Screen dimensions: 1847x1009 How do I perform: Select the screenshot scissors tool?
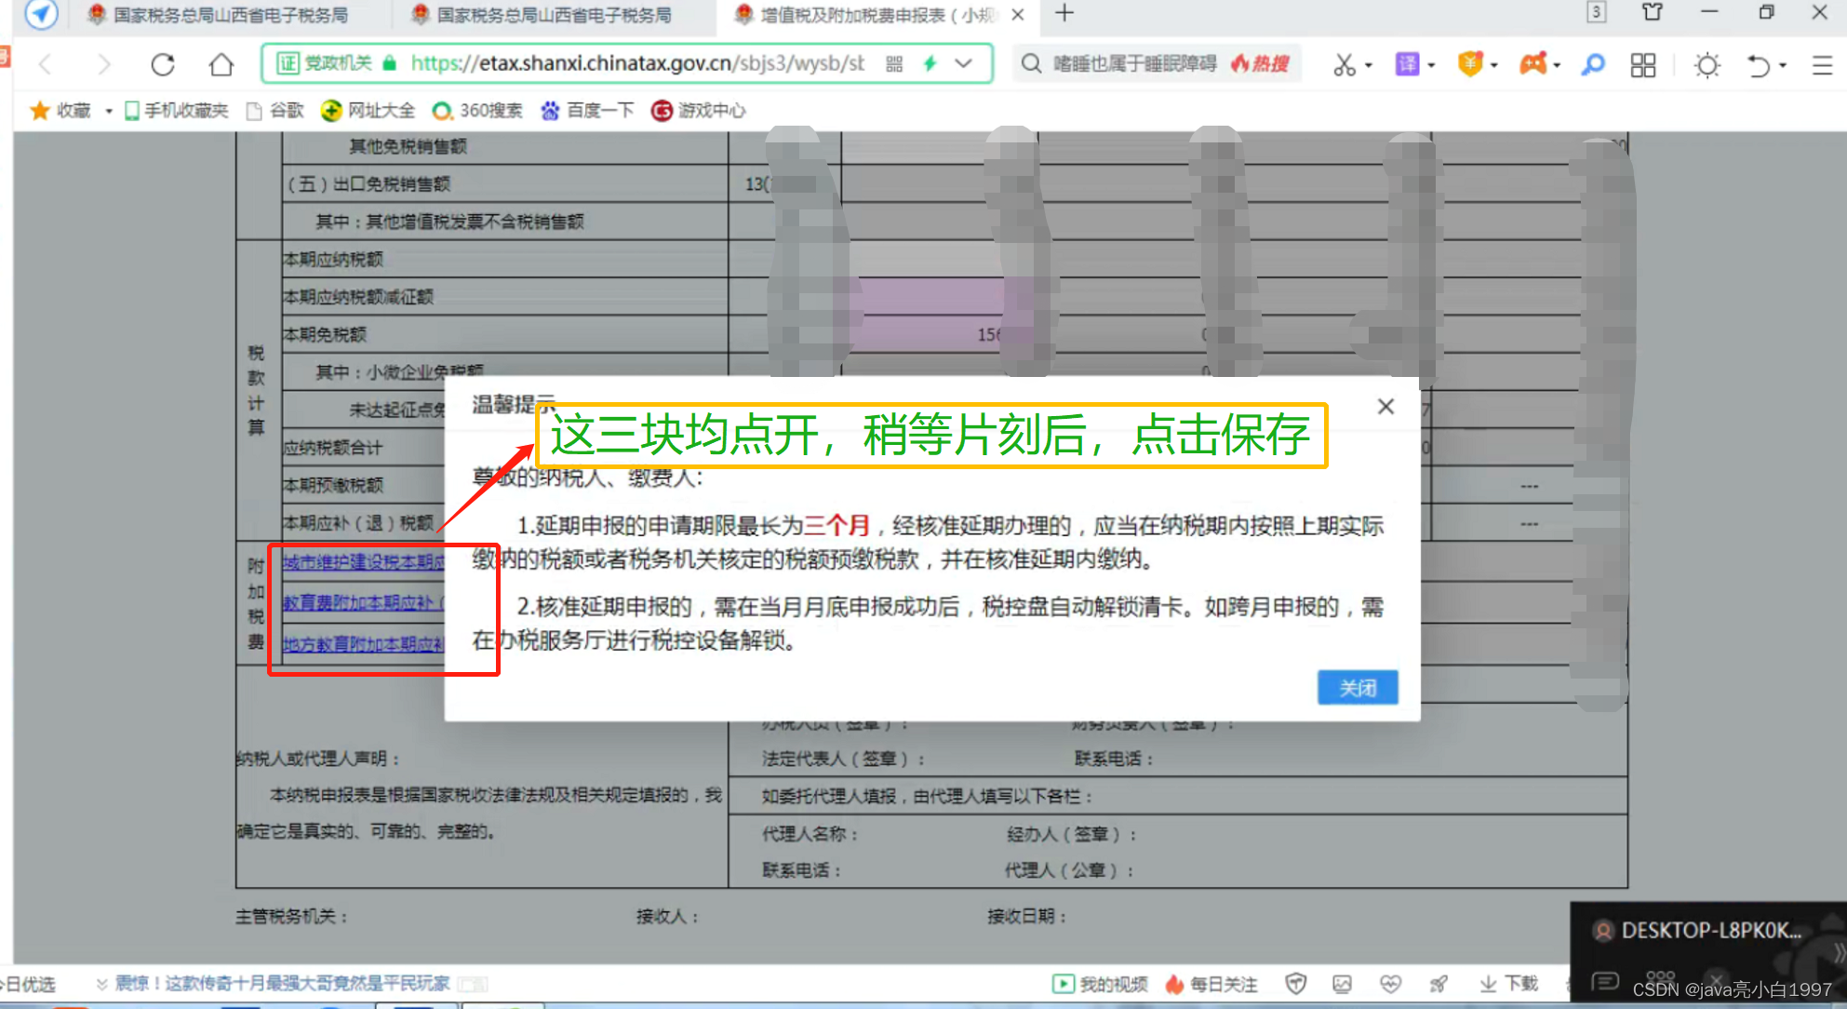pyautogui.click(x=1344, y=64)
